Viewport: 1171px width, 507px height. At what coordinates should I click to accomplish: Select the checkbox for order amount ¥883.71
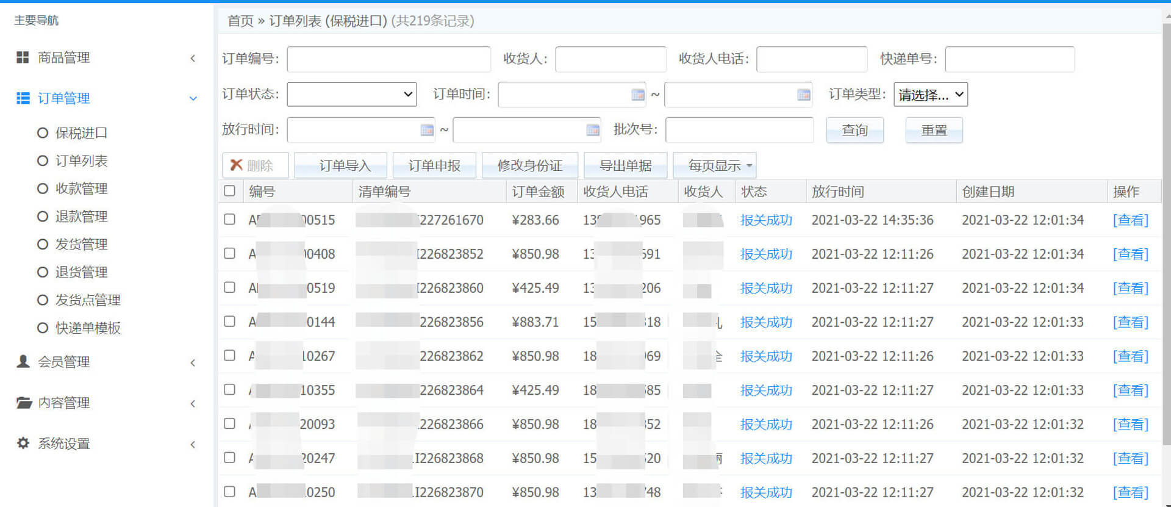coord(229,322)
